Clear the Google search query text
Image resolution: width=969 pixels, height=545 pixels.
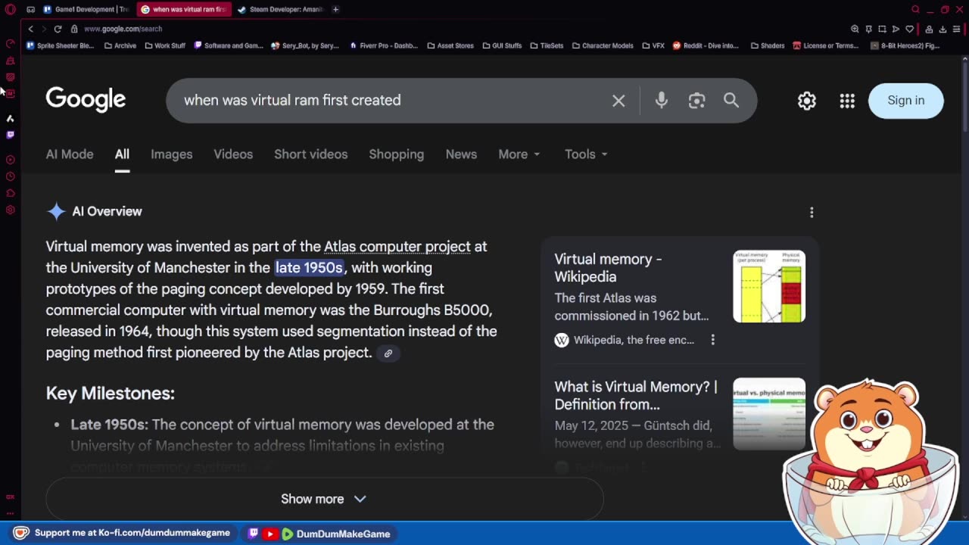[618, 101]
